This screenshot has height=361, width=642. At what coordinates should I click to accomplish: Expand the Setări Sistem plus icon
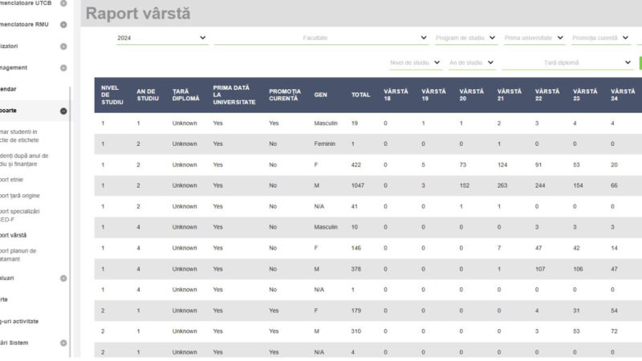pos(63,343)
